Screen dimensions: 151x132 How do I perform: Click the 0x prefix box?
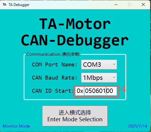(80, 91)
